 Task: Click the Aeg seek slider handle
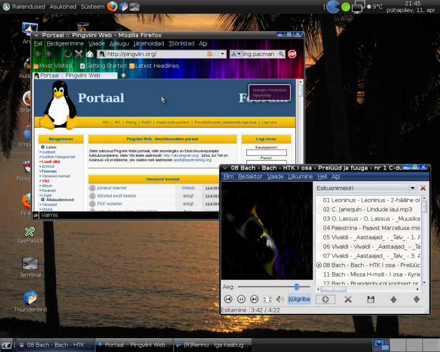296,287
